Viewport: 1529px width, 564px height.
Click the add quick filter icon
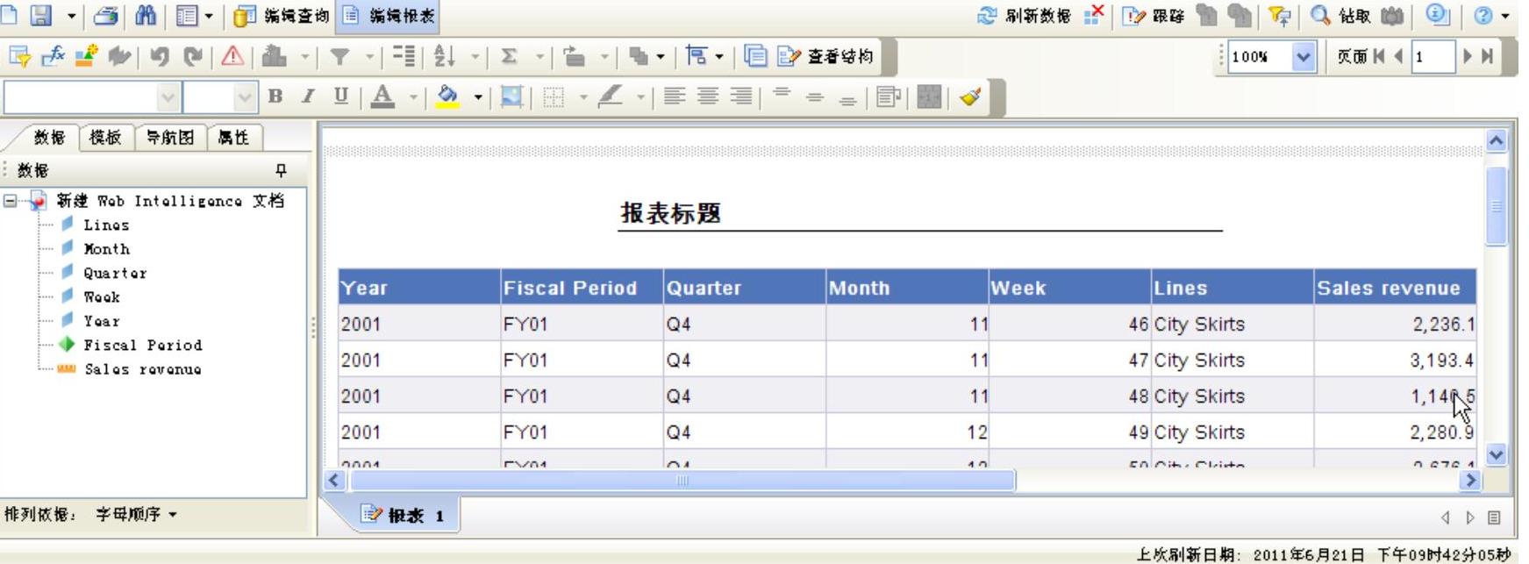tap(19, 57)
